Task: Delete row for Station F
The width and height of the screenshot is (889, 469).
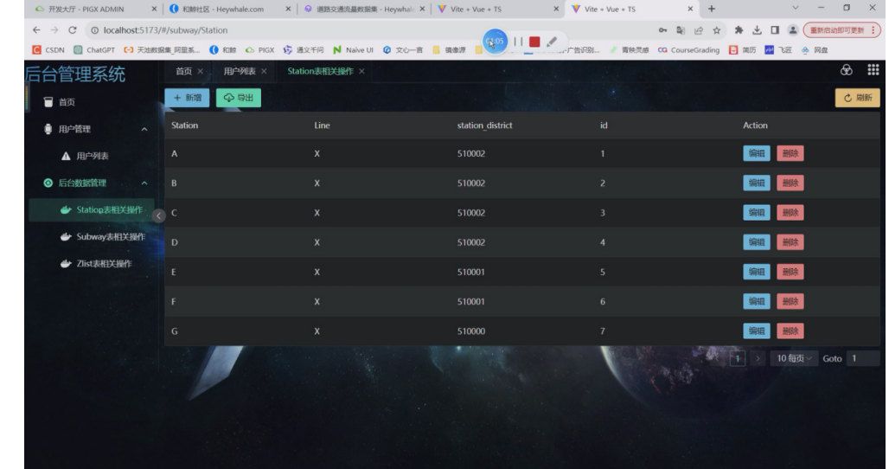Action: point(790,301)
